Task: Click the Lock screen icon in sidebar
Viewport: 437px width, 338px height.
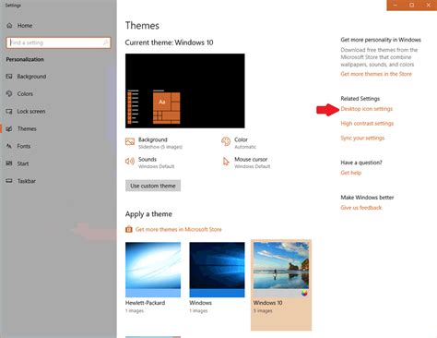Action: [9, 111]
